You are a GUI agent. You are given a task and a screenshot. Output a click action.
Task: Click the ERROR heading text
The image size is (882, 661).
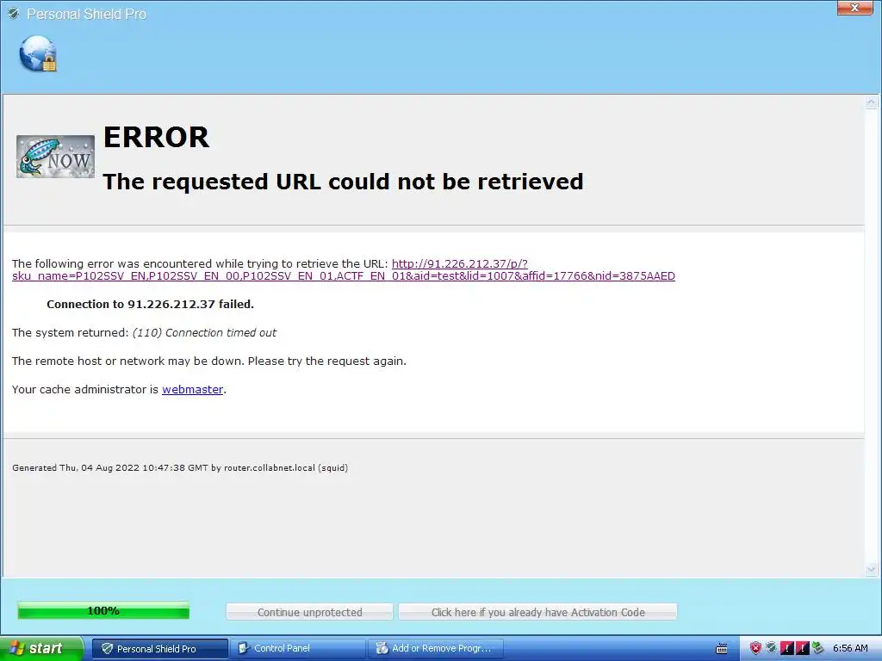[157, 137]
